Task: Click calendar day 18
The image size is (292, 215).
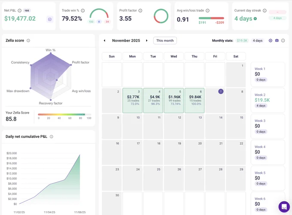Action: click(x=153, y=152)
